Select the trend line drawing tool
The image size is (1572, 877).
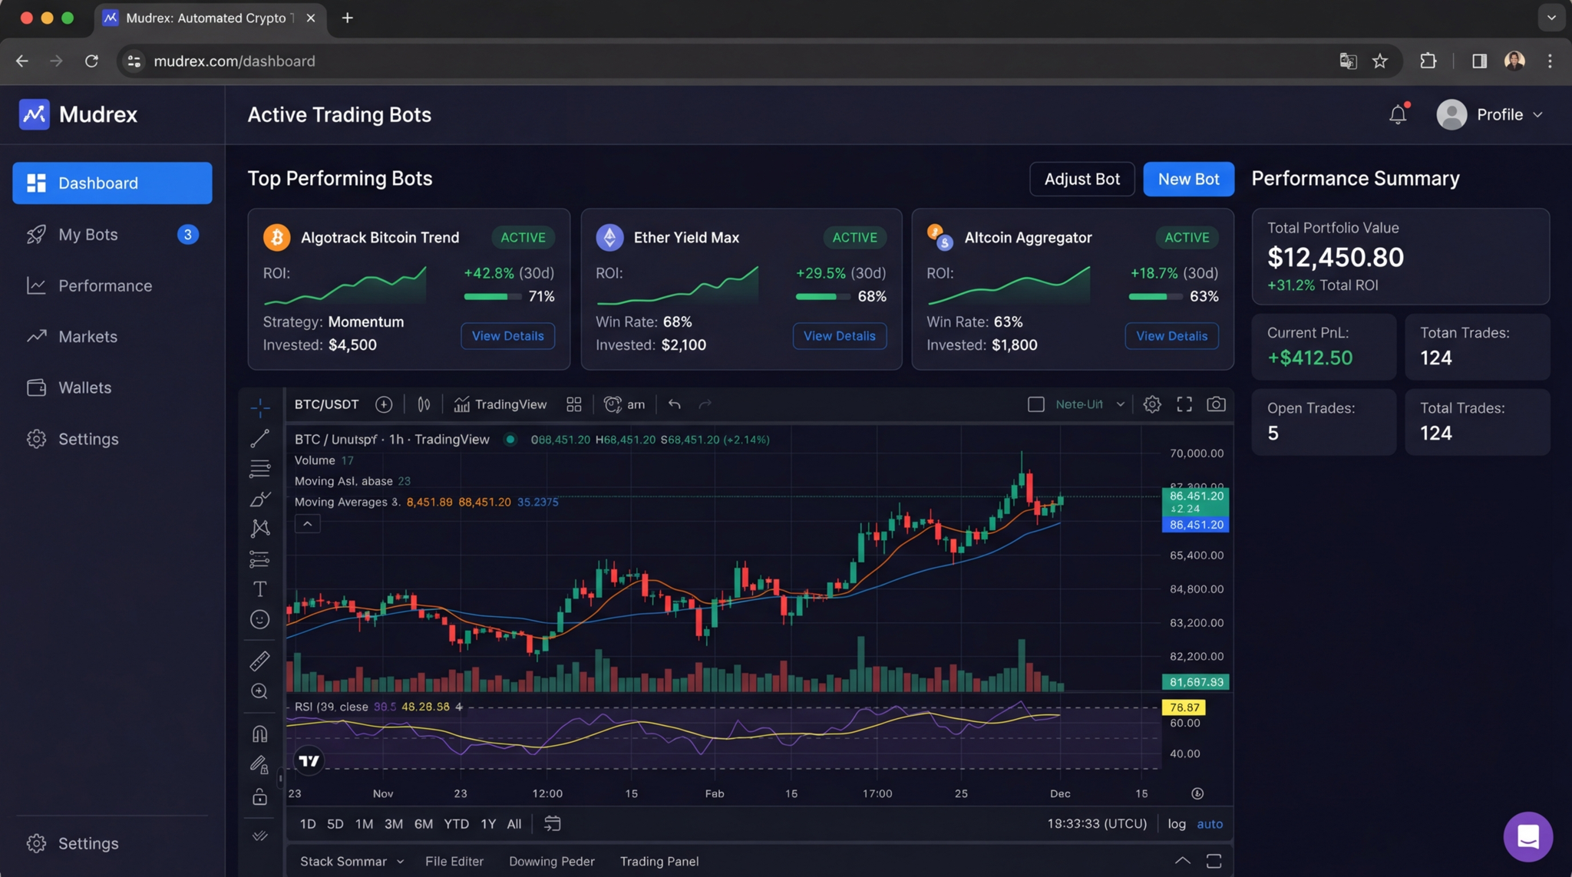[260, 438]
